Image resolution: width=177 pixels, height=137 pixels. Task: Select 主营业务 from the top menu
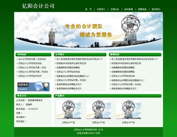pyautogui.click(x=115, y=9)
